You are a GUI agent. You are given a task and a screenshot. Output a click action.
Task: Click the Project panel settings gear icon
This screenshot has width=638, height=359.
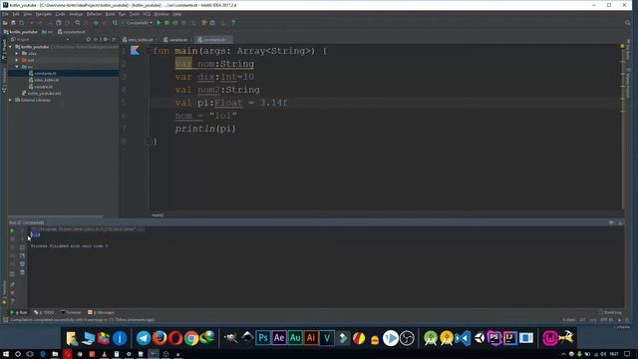click(x=106, y=40)
